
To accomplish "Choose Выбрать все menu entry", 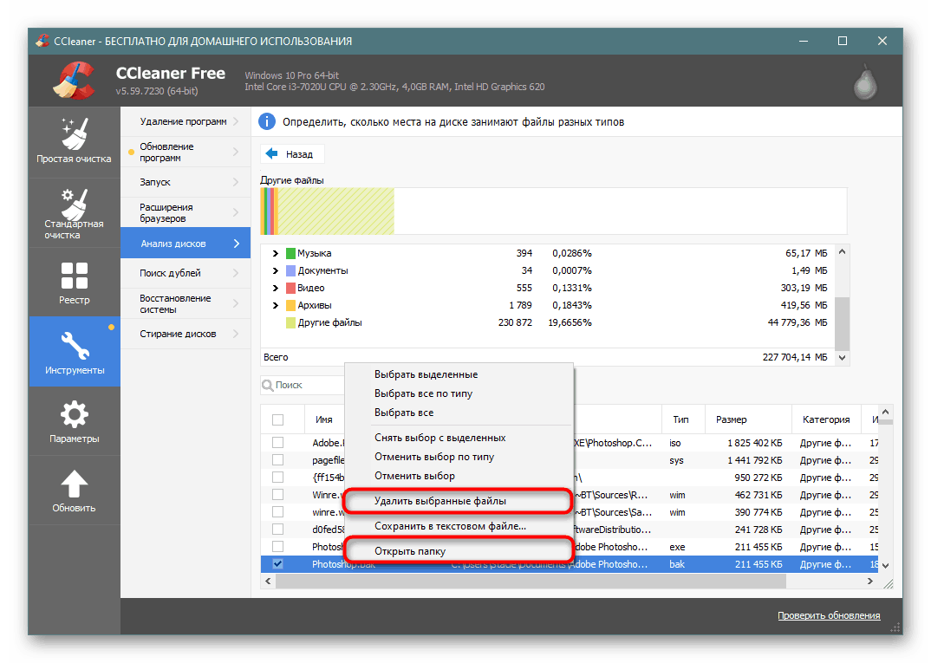I will click(x=459, y=413).
